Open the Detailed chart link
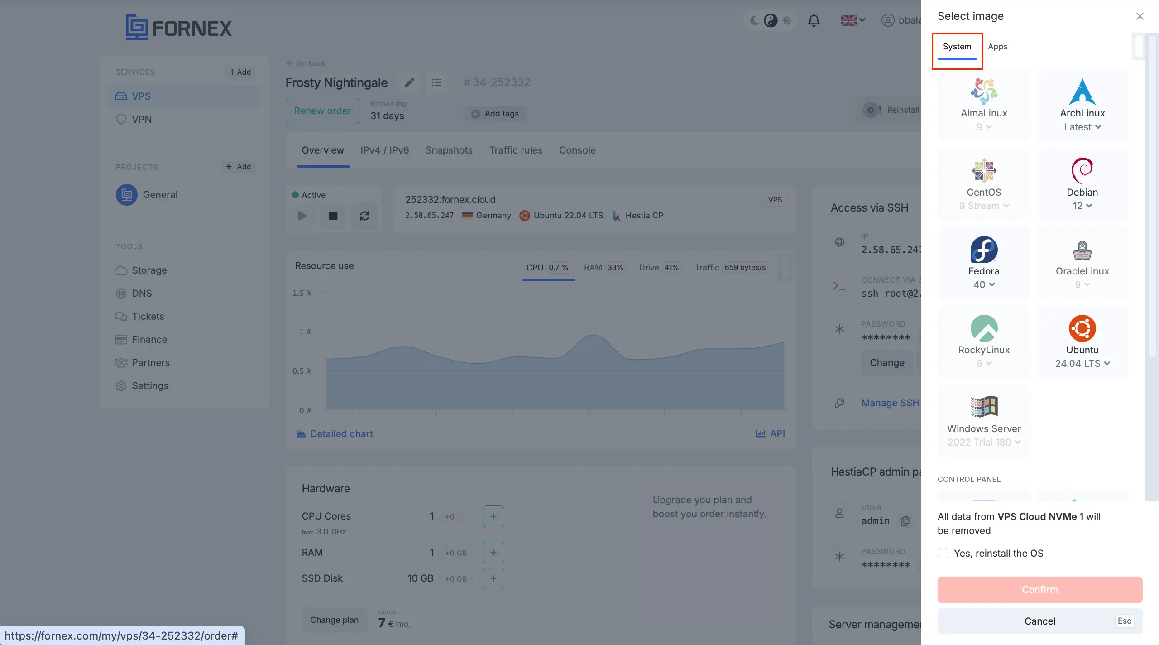Image resolution: width=1159 pixels, height=645 pixels. pyautogui.click(x=335, y=434)
